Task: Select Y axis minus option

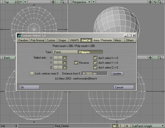Action: (60, 63)
